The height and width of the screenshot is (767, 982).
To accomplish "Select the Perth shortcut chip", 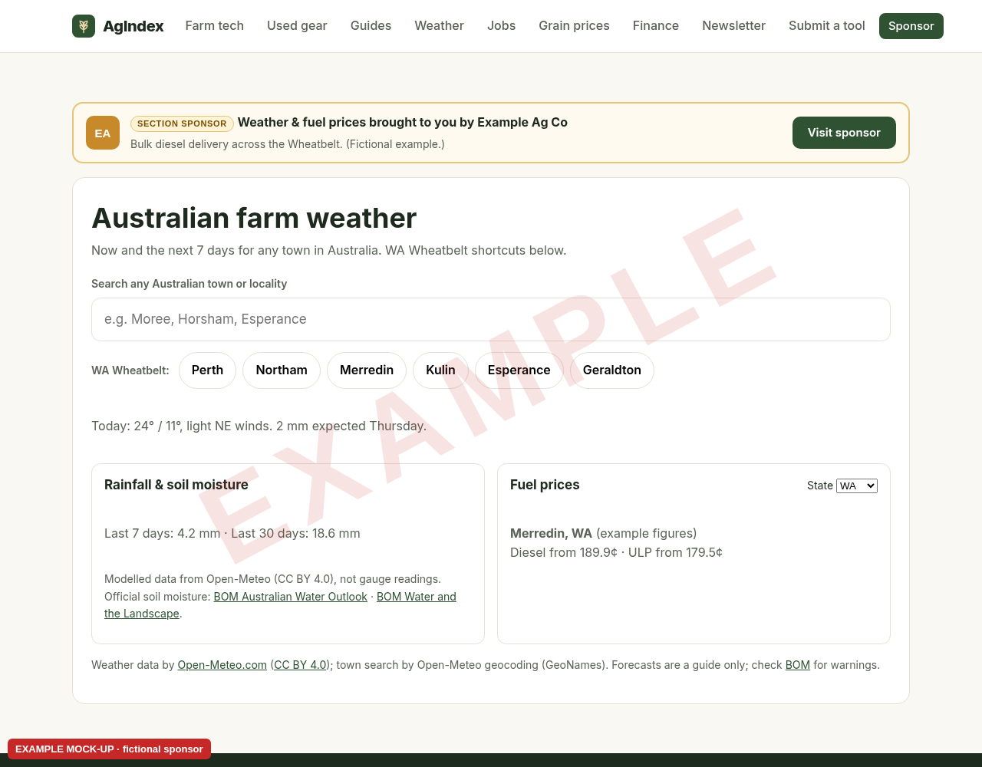I will pos(207,370).
